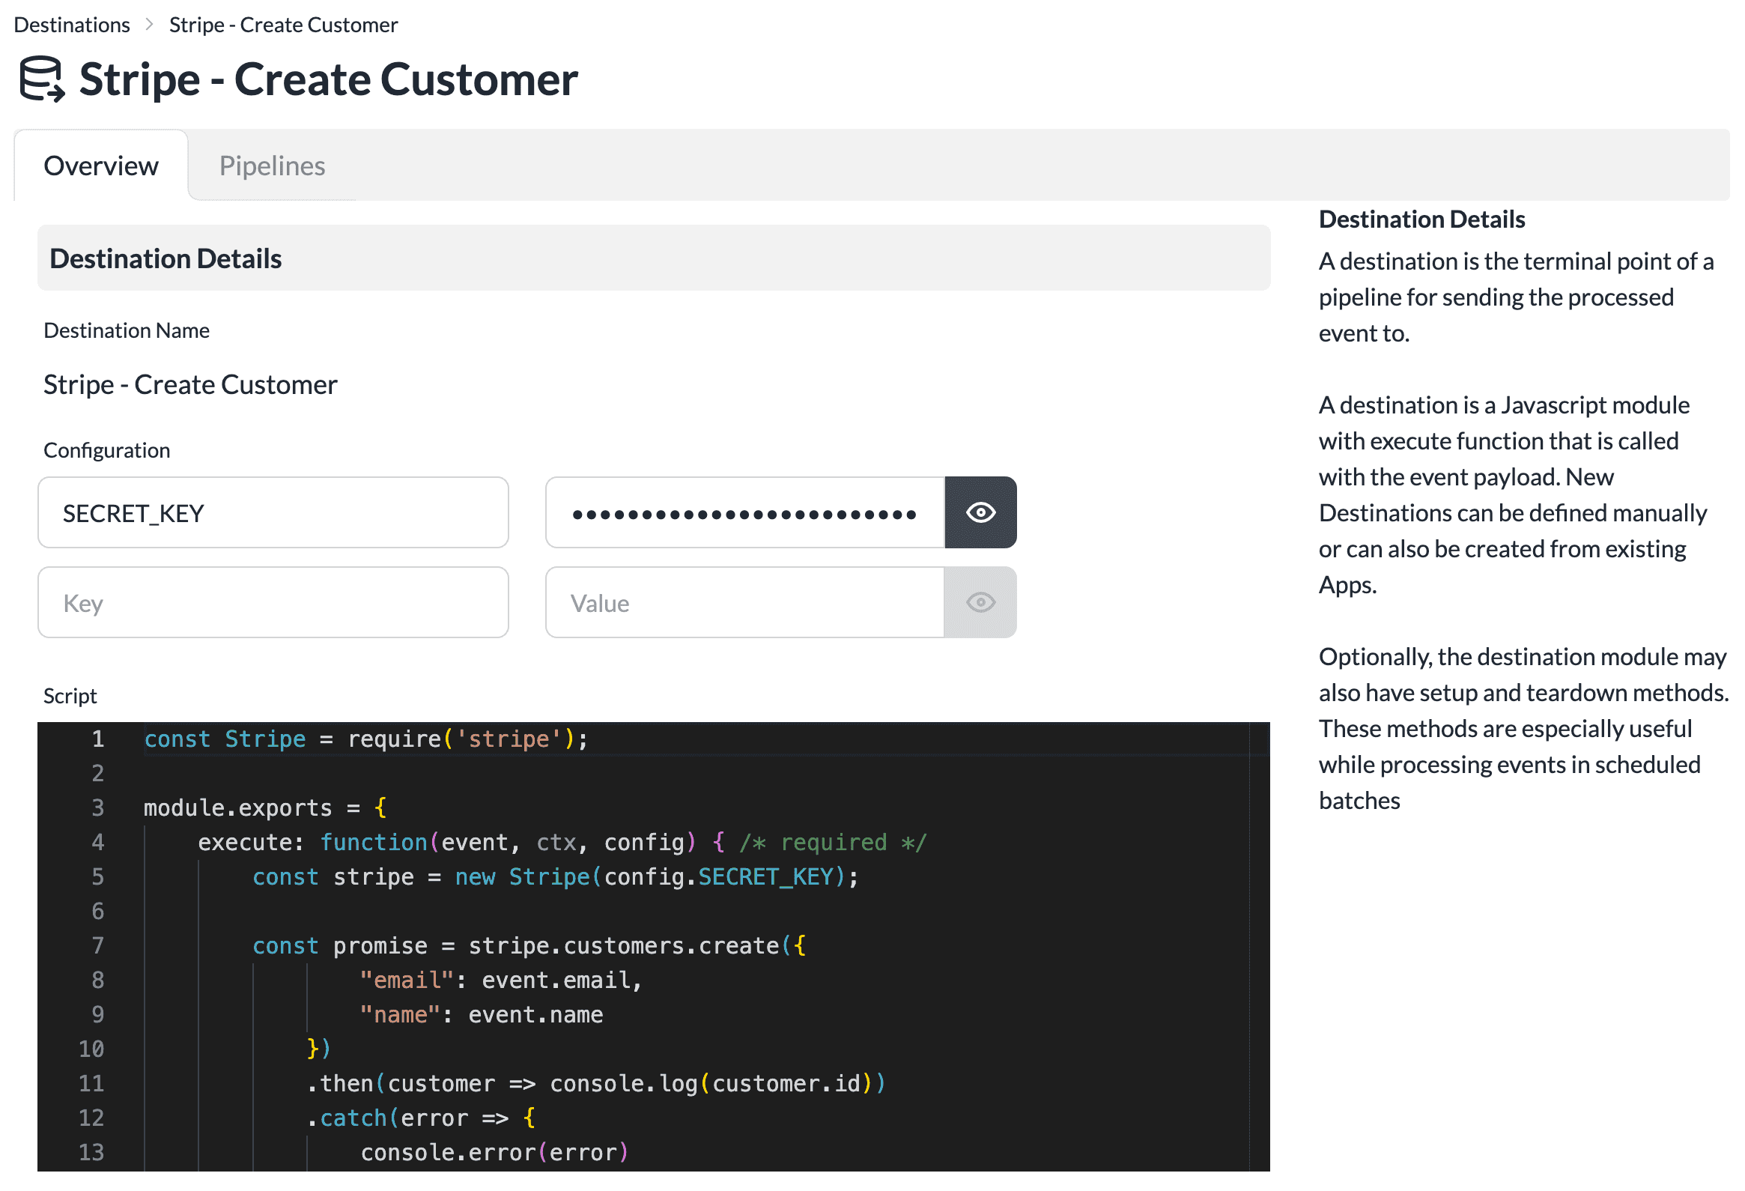The width and height of the screenshot is (1745, 1191).
Task: Click the module.exports line in editor
Action: (265, 809)
